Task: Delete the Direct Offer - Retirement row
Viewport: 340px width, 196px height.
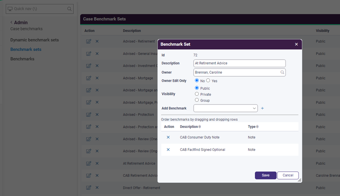Action: coord(97,188)
